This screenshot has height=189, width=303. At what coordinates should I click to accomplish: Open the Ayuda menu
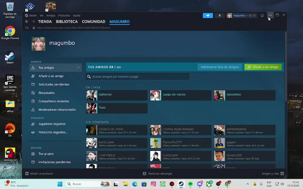click(77, 15)
